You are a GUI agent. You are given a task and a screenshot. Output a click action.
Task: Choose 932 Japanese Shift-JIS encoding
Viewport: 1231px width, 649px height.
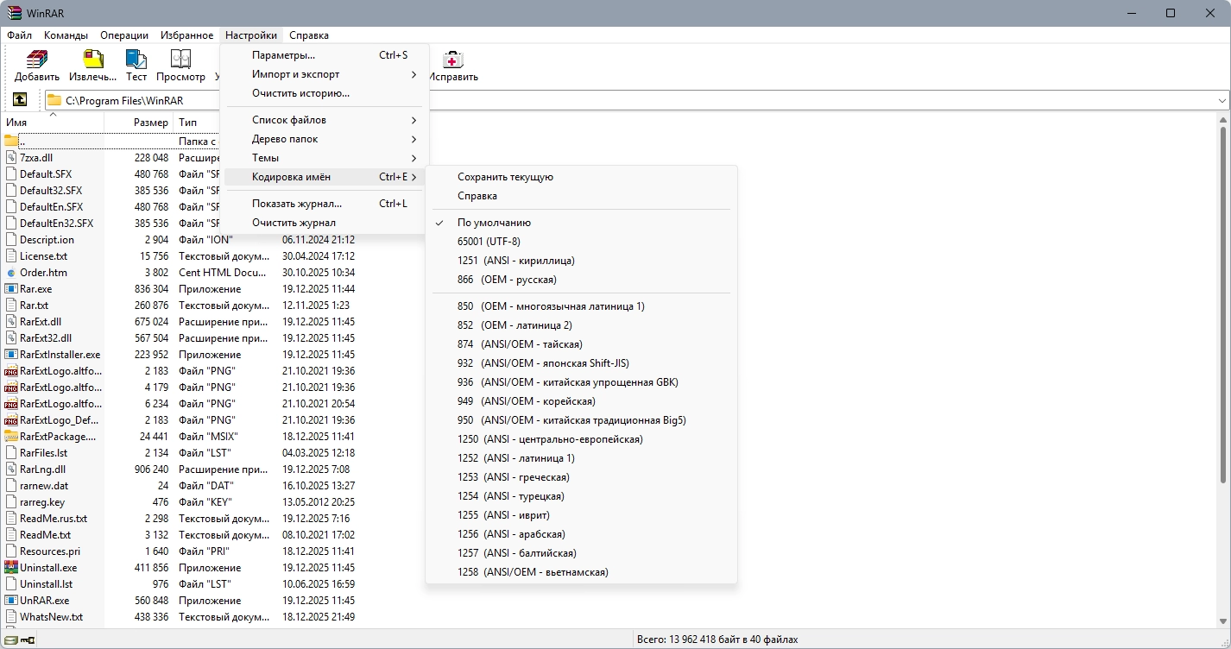[582, 363]
